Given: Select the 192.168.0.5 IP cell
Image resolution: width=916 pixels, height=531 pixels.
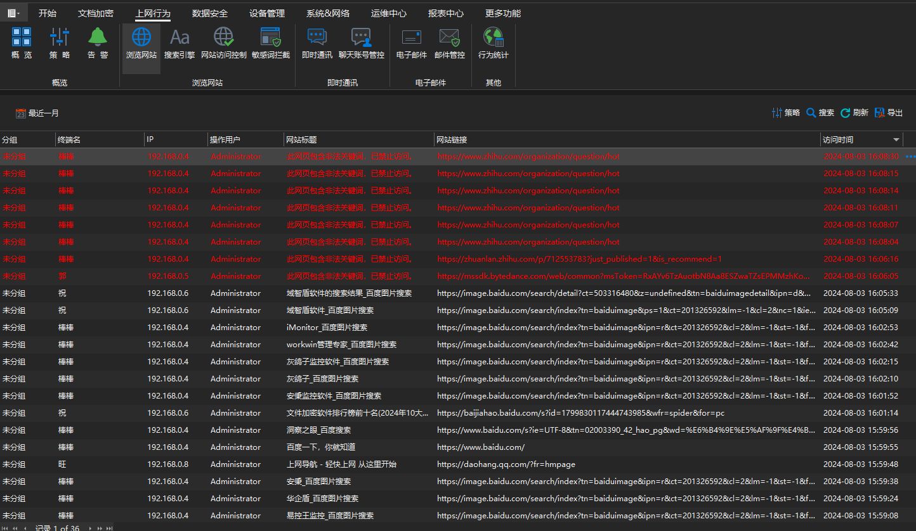Looking at the screenshot, I should 176,276.
